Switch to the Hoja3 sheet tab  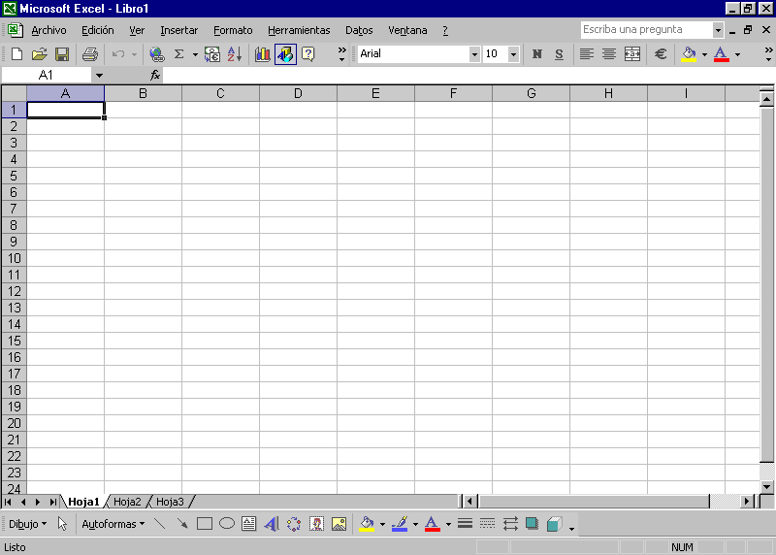pos(170,502)
